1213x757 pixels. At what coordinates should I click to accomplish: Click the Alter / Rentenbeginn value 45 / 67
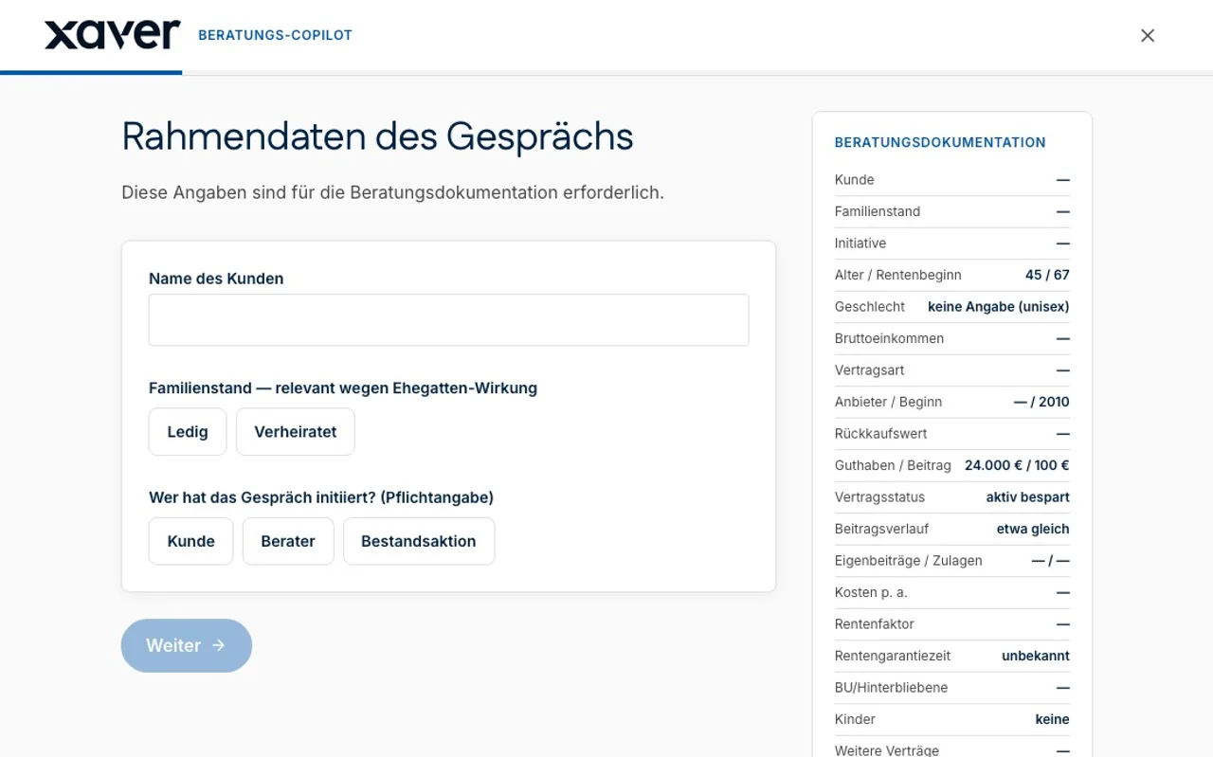[1047, 275]
